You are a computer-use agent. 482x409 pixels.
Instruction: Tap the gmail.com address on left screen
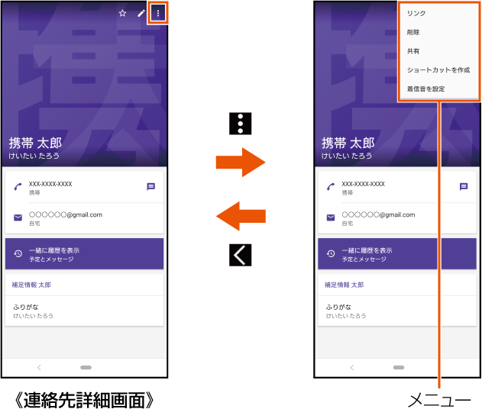click(66, 215)
